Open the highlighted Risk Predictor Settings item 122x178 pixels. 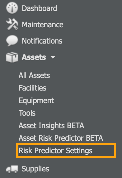[66, 150]
